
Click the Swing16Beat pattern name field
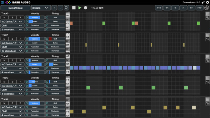pyautogui.click(x=16, y=8)
